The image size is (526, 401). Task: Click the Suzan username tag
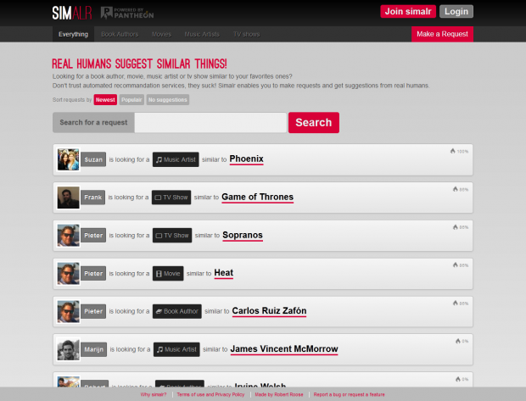93,159
